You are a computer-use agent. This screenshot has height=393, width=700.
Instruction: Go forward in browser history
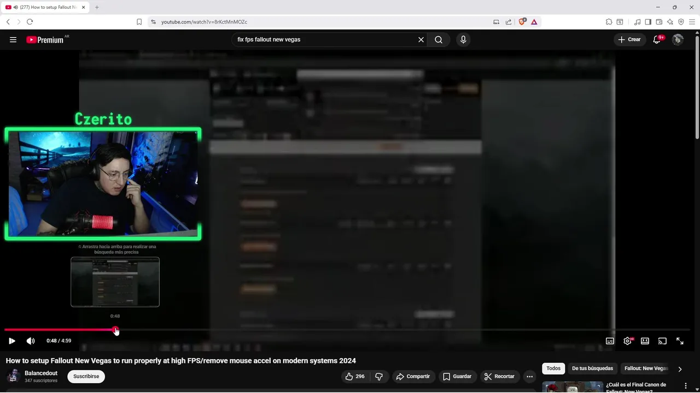[x=19, y=22]
